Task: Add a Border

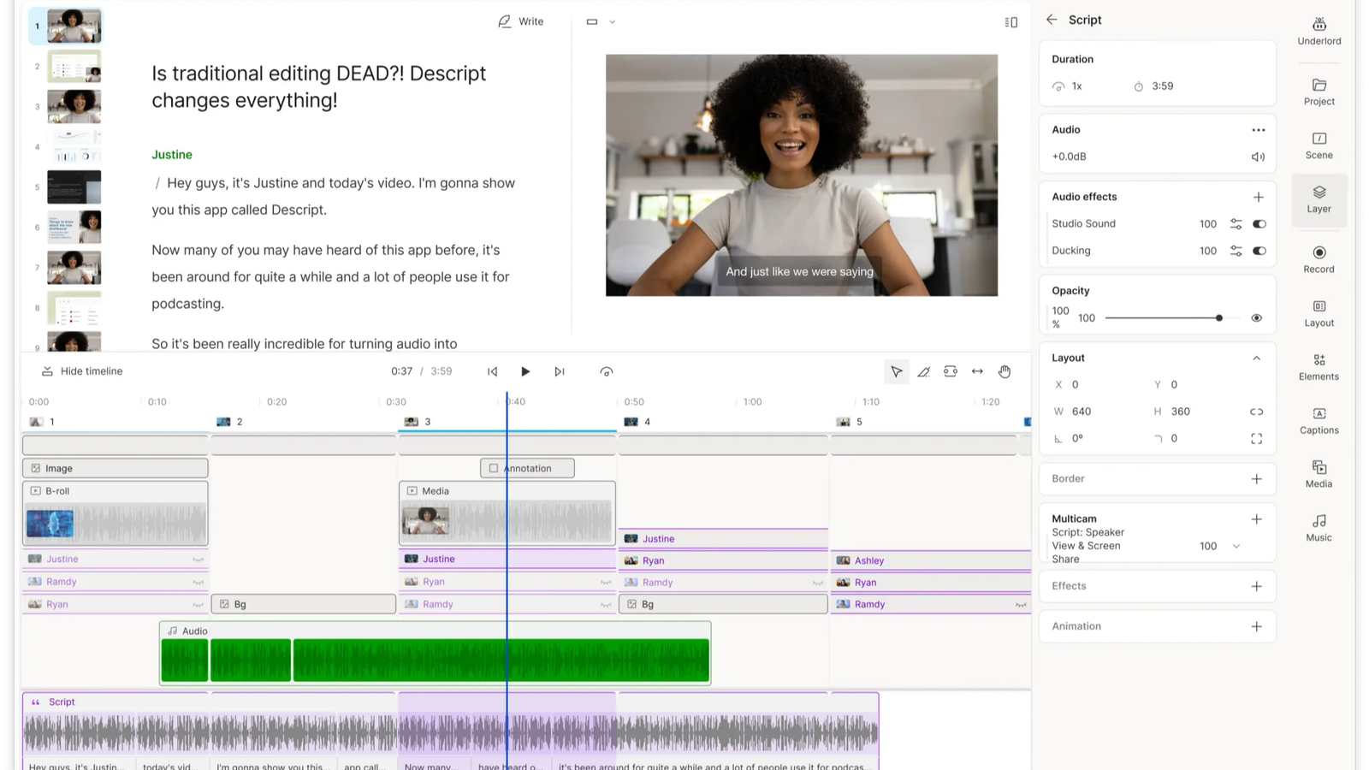Action: pos(1256,479)
